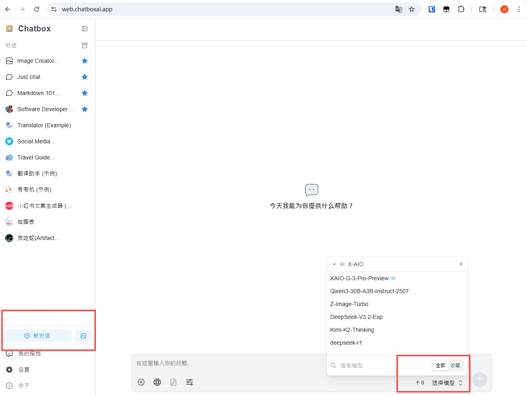Click browser forward arrow
This screenshot has width=527, height=395.
point(22,9)
